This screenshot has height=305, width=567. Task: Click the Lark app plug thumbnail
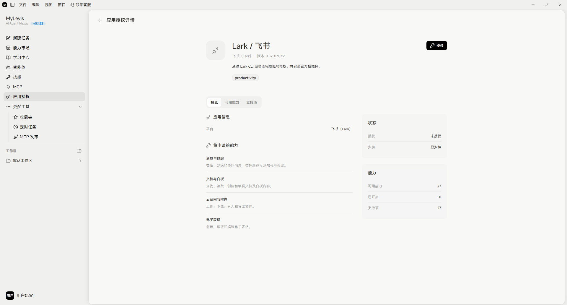(x=216, y=50)
